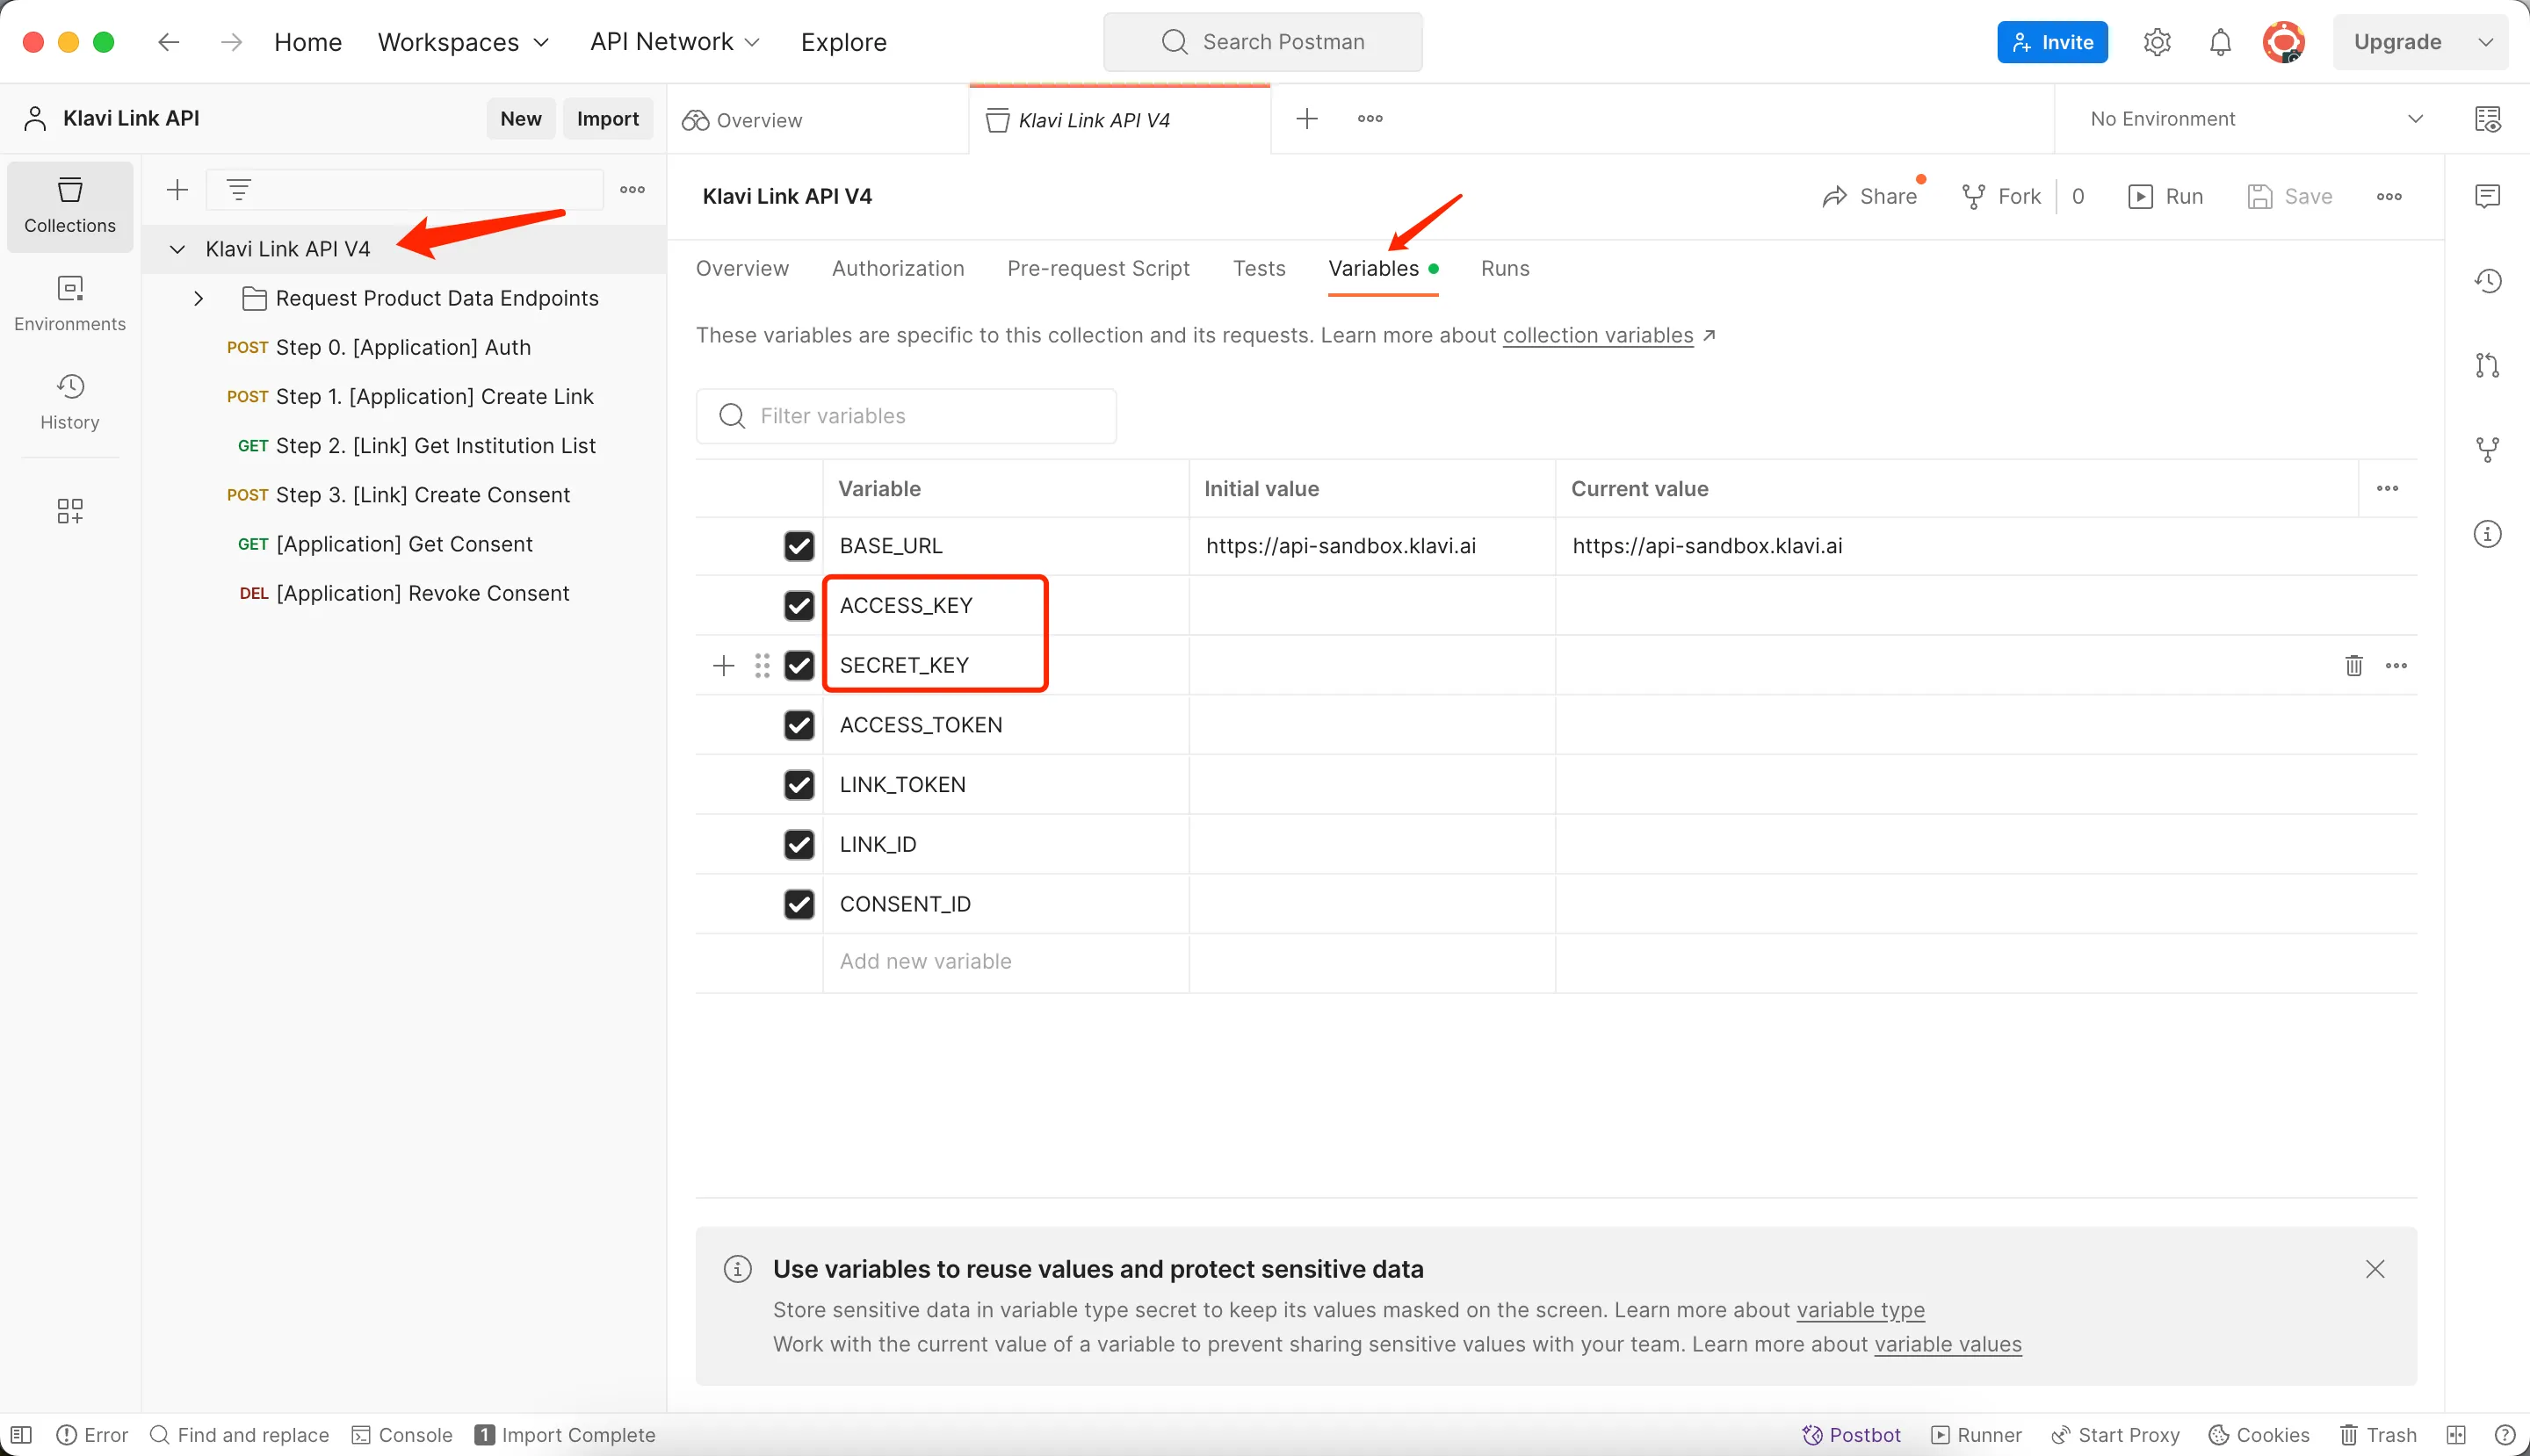The height and width of the screenshot is (1456, 2530).
Task: Click the Search Postman field
Action: (1262, 42)
